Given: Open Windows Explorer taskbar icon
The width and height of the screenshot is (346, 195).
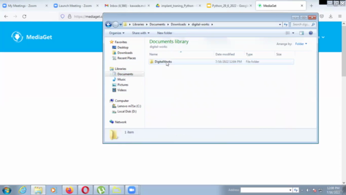Looking at the screenshot, I should [38, 190].
